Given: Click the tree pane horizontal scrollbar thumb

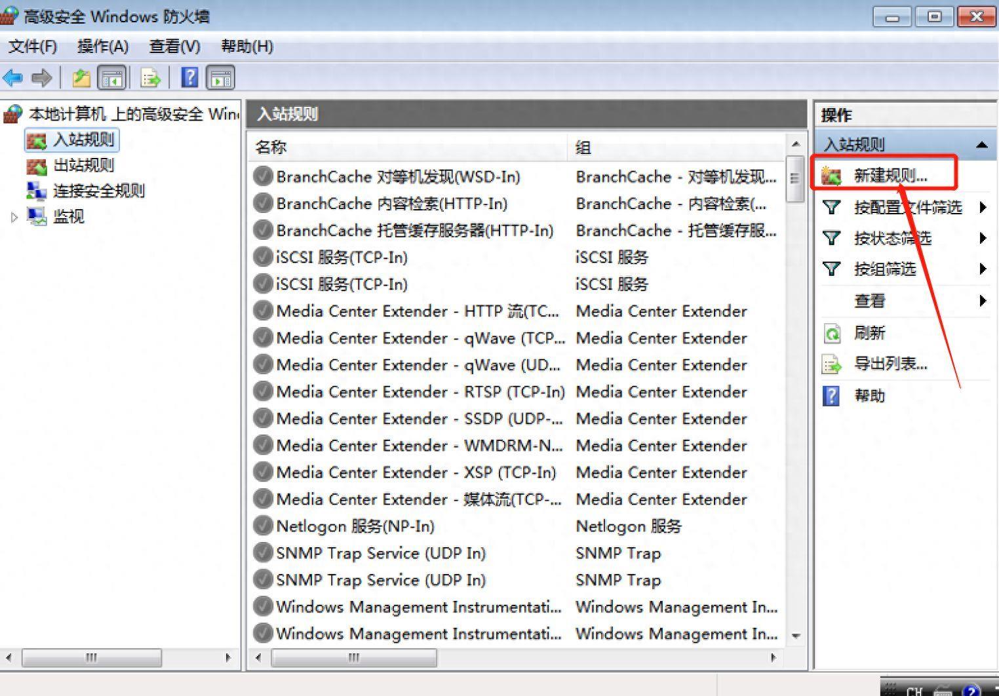Looking at the screenshot, I should [x=91, y=657].
